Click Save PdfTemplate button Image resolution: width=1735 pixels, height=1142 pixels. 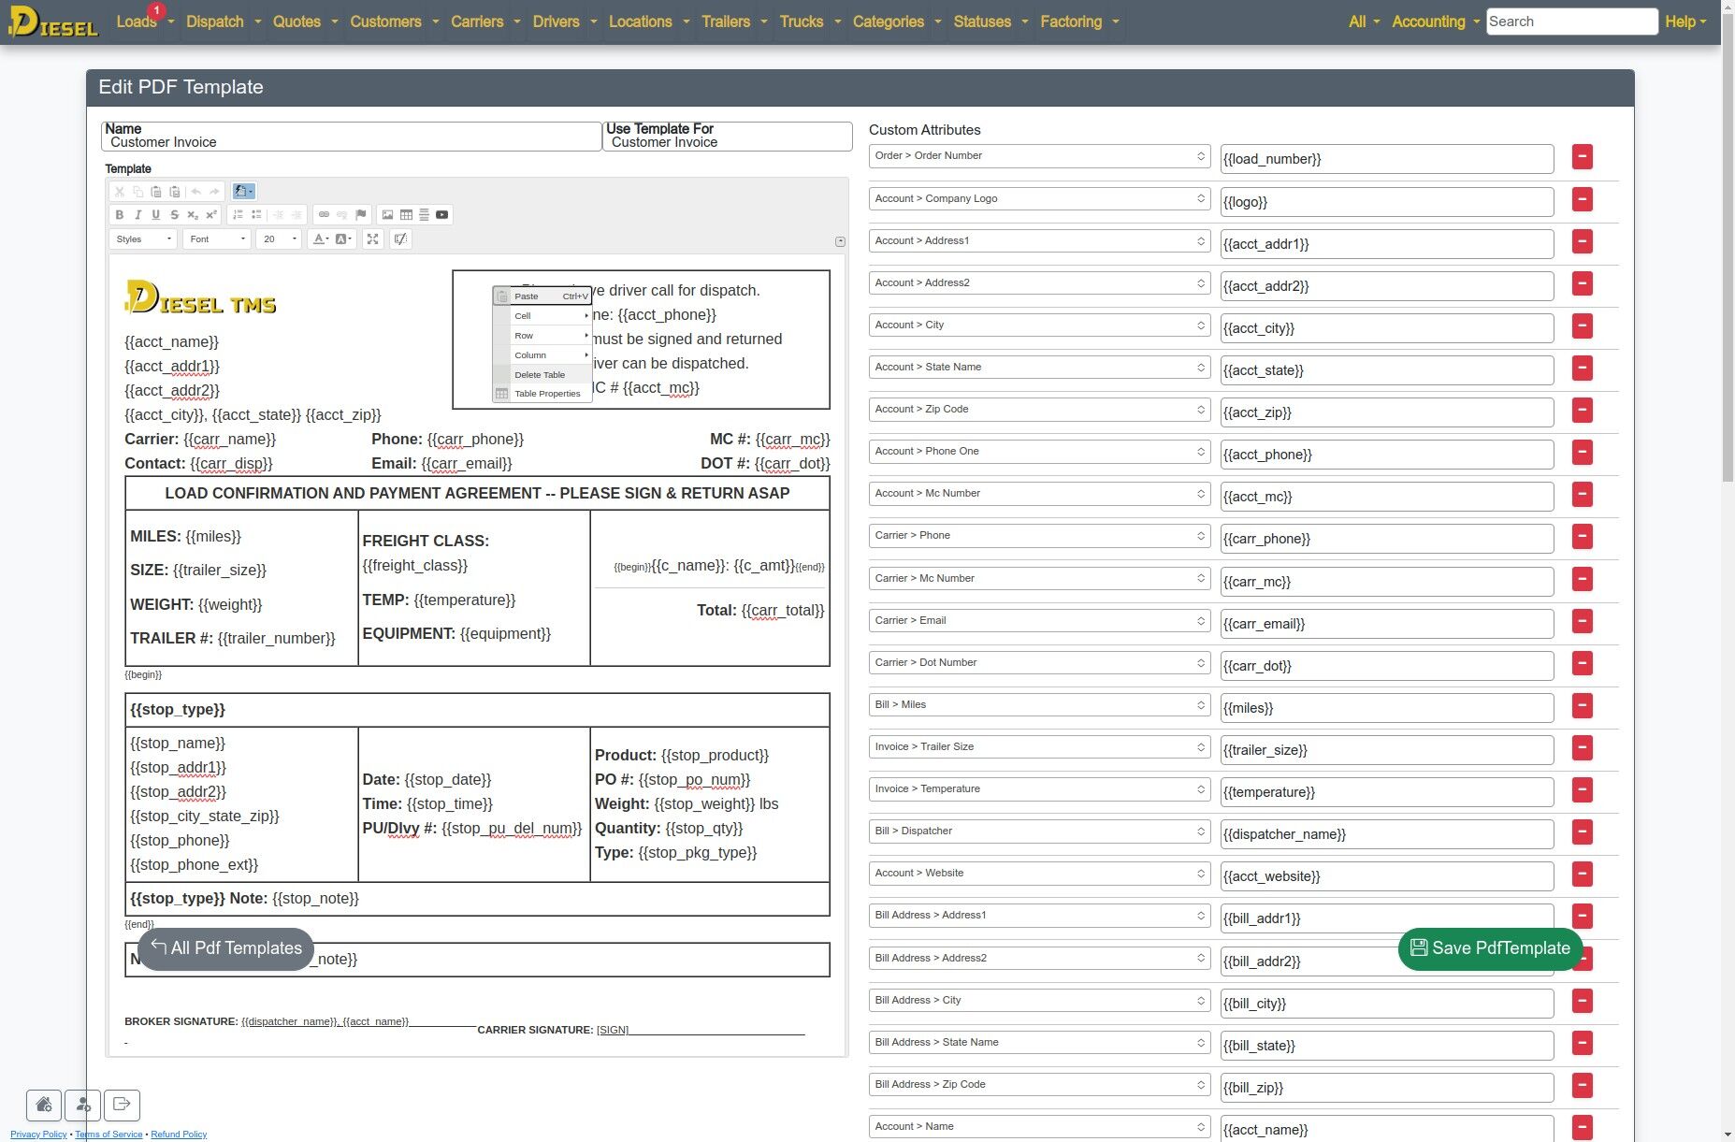point(1490,948)
